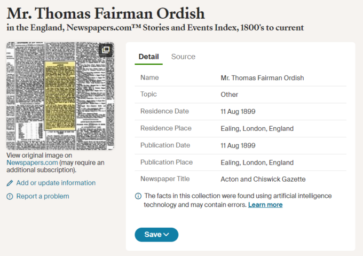This screenshot has height=256, width=363.
Task: Click the yellow highlighted article clipping
Action: point(60,96)
